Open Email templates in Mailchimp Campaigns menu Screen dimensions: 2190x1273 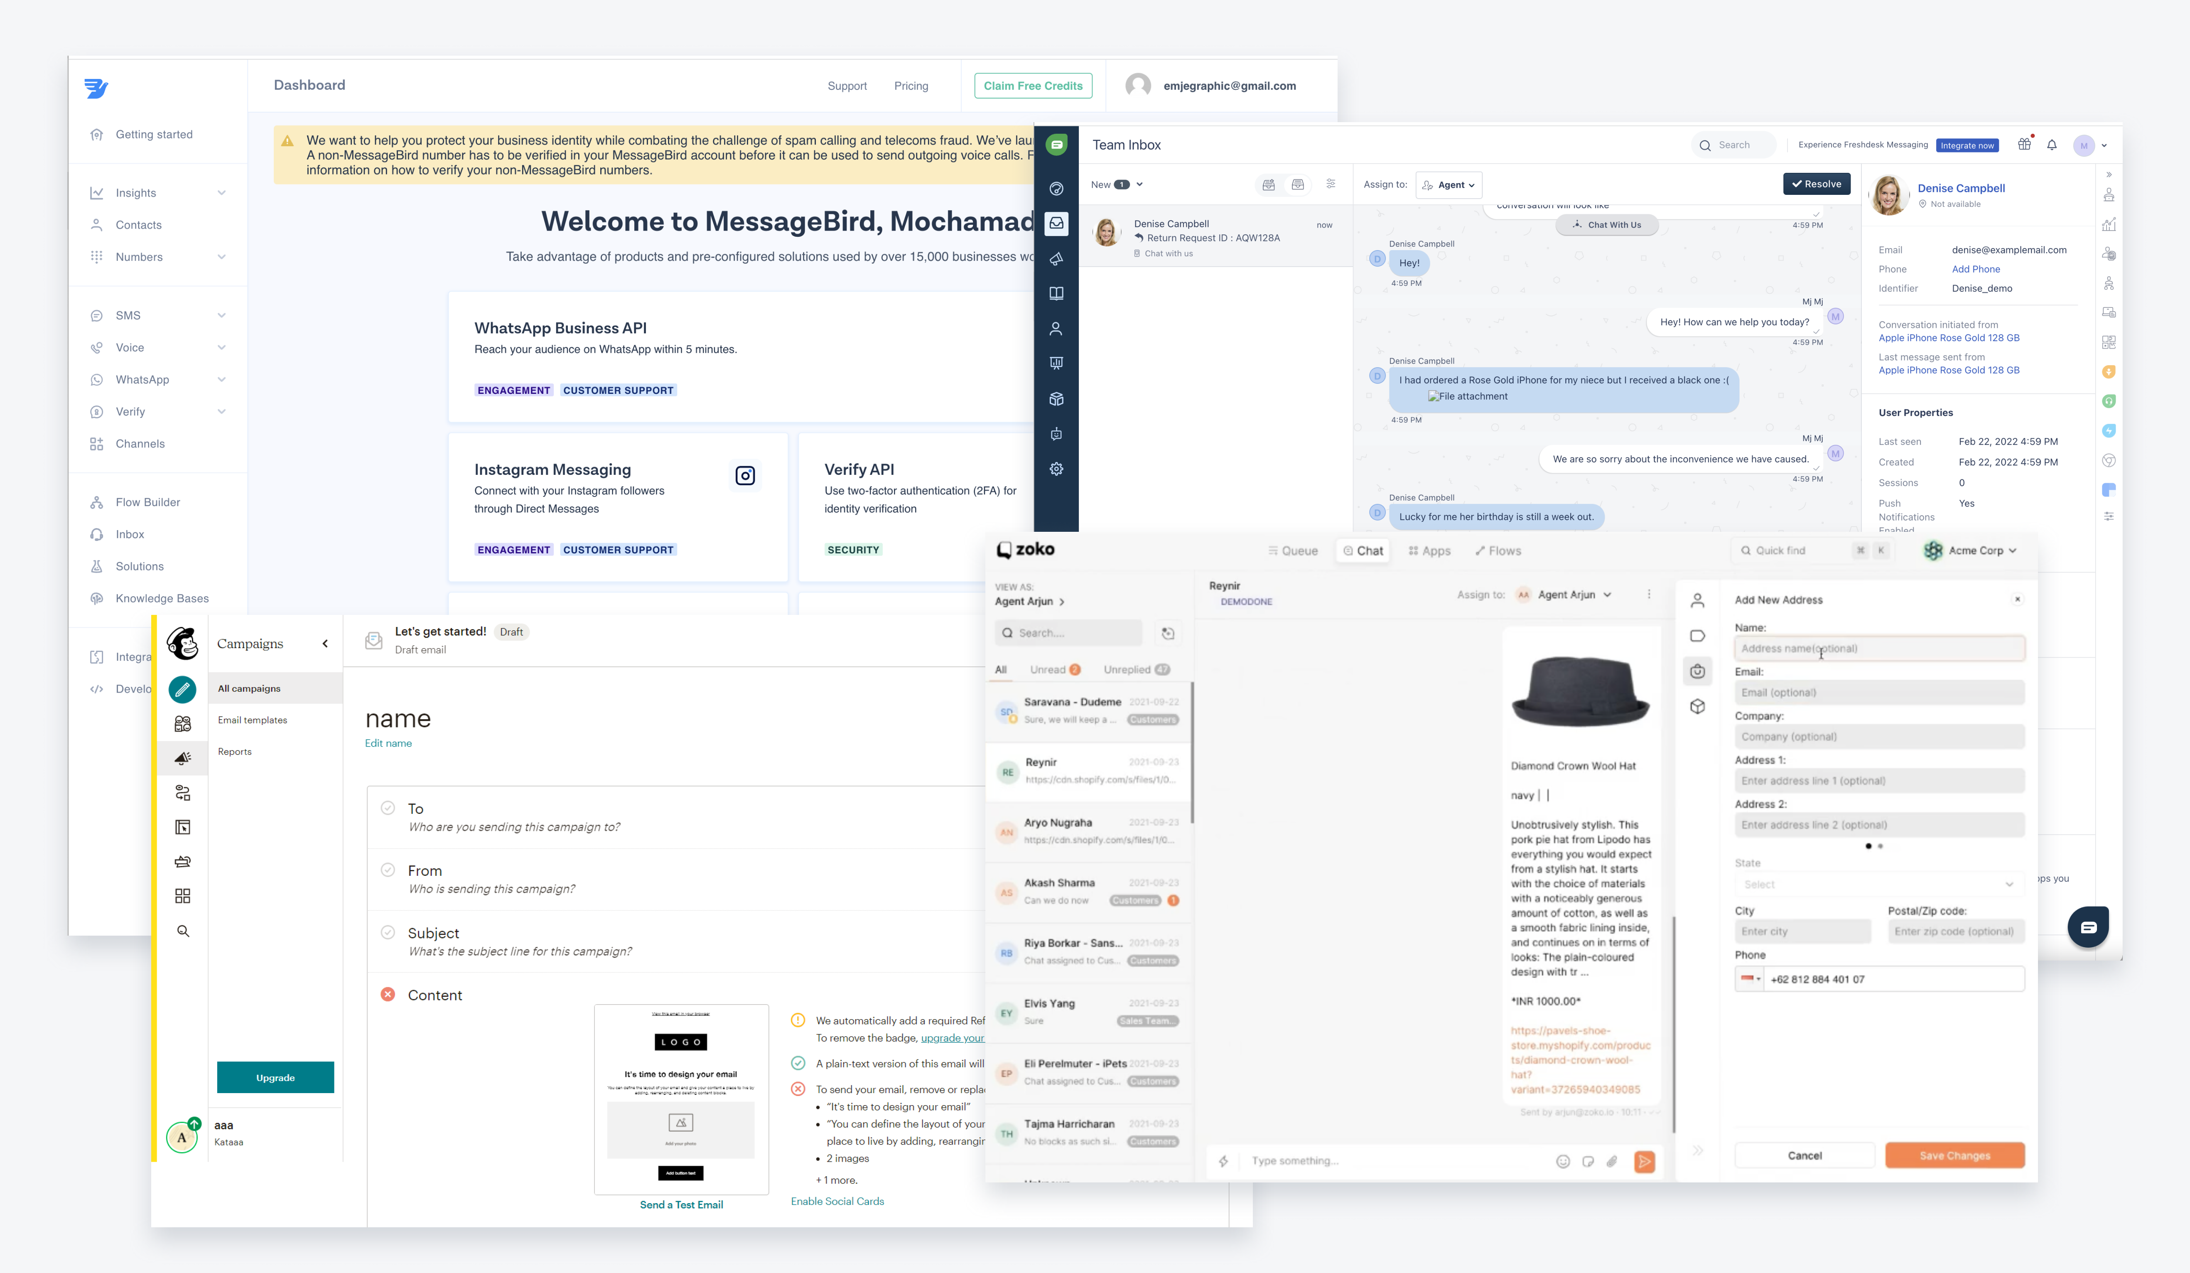tap(252, 720)
